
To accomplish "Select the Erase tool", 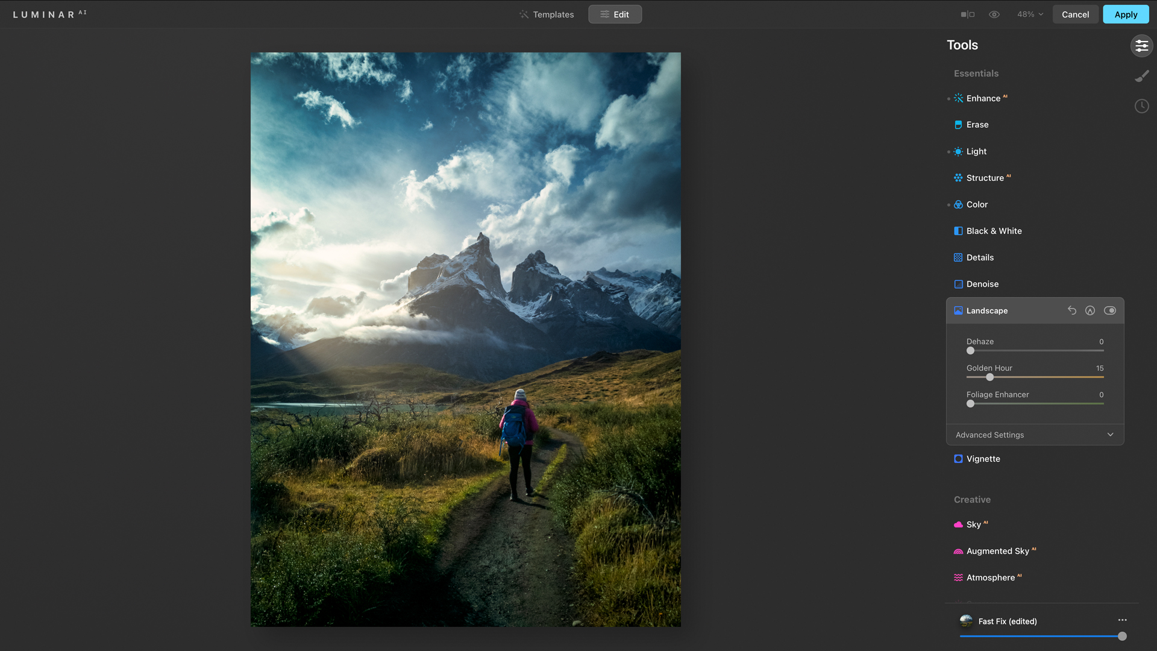I will [977, 125].
